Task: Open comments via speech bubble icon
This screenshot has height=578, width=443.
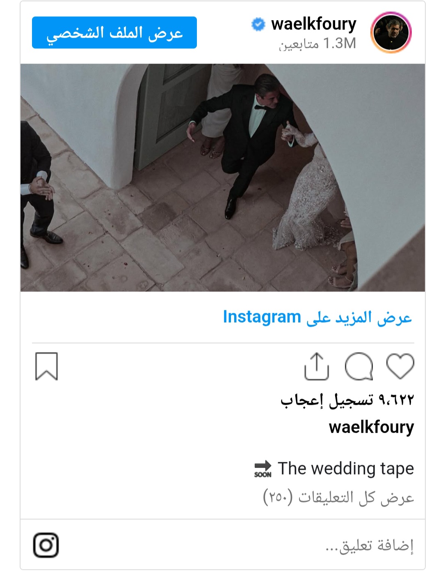Action: [x=359, y=366]
